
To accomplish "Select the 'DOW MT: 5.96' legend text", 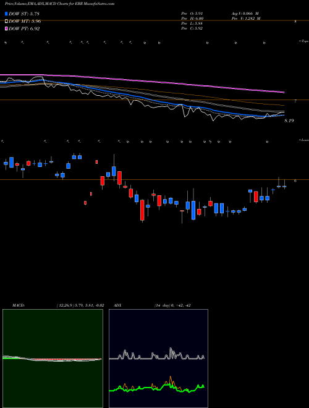I will pyautogui.click(x=25, y=22).
